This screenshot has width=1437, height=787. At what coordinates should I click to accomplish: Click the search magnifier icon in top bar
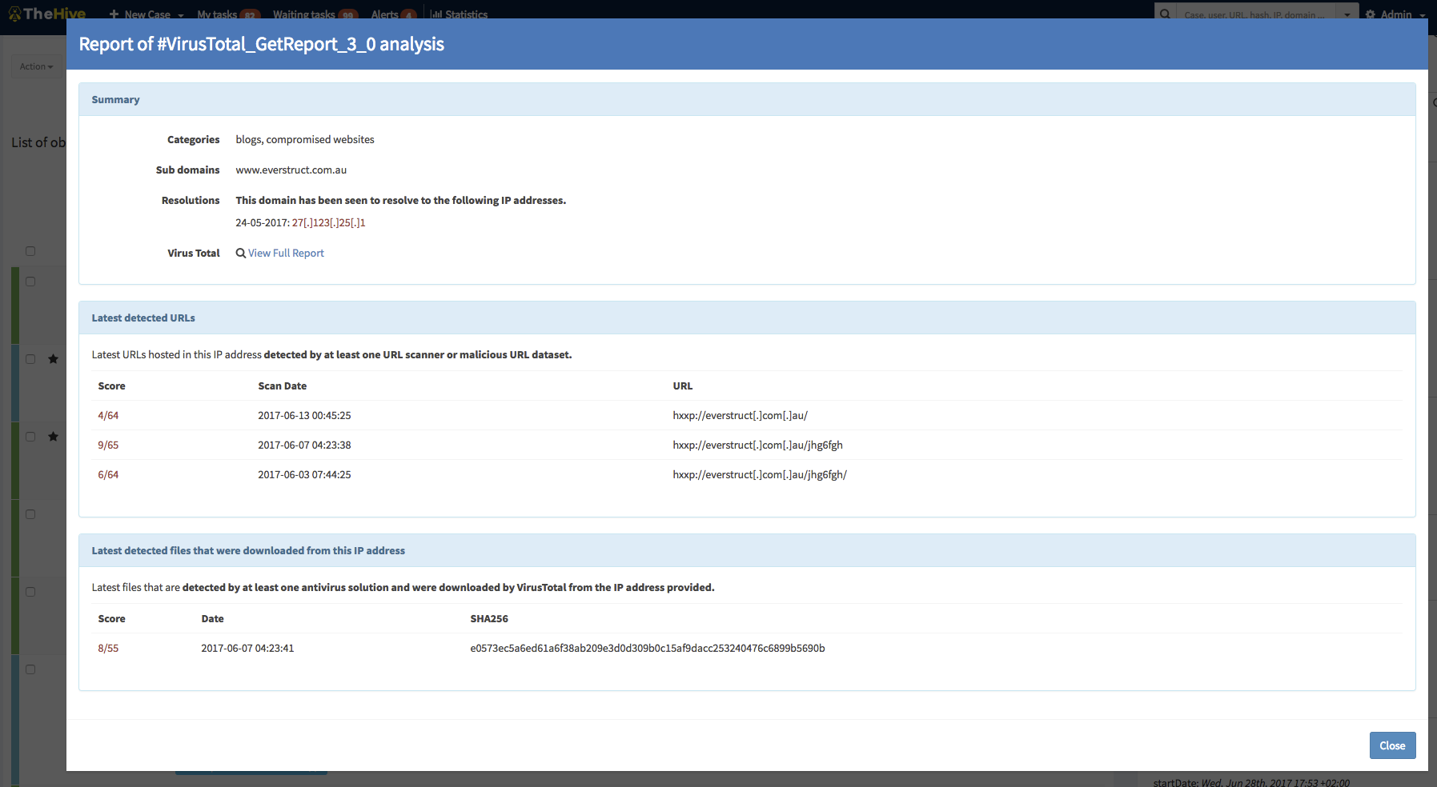coord(1165,14)
